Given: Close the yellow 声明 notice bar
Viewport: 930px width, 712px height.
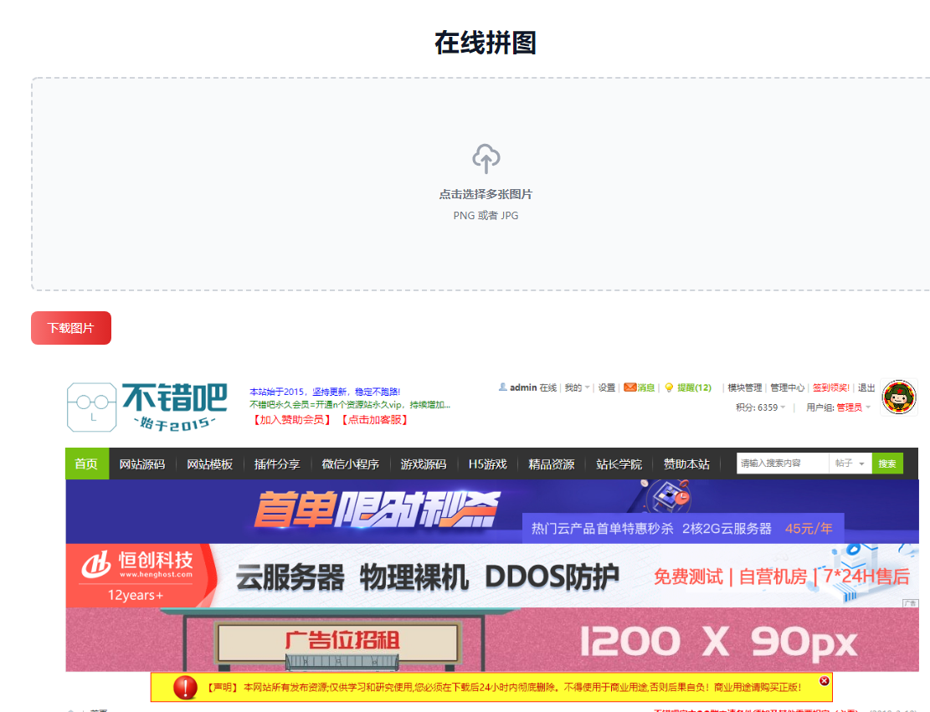Looking at the screenshot, I should [x=824, y=681].
